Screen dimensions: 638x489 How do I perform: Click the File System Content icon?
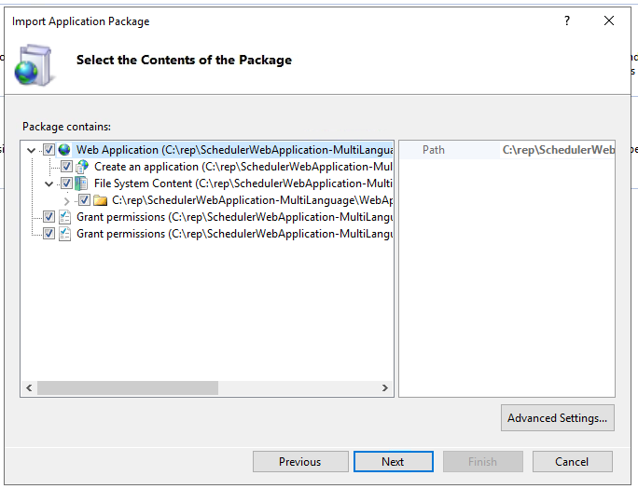pos(82,183)
